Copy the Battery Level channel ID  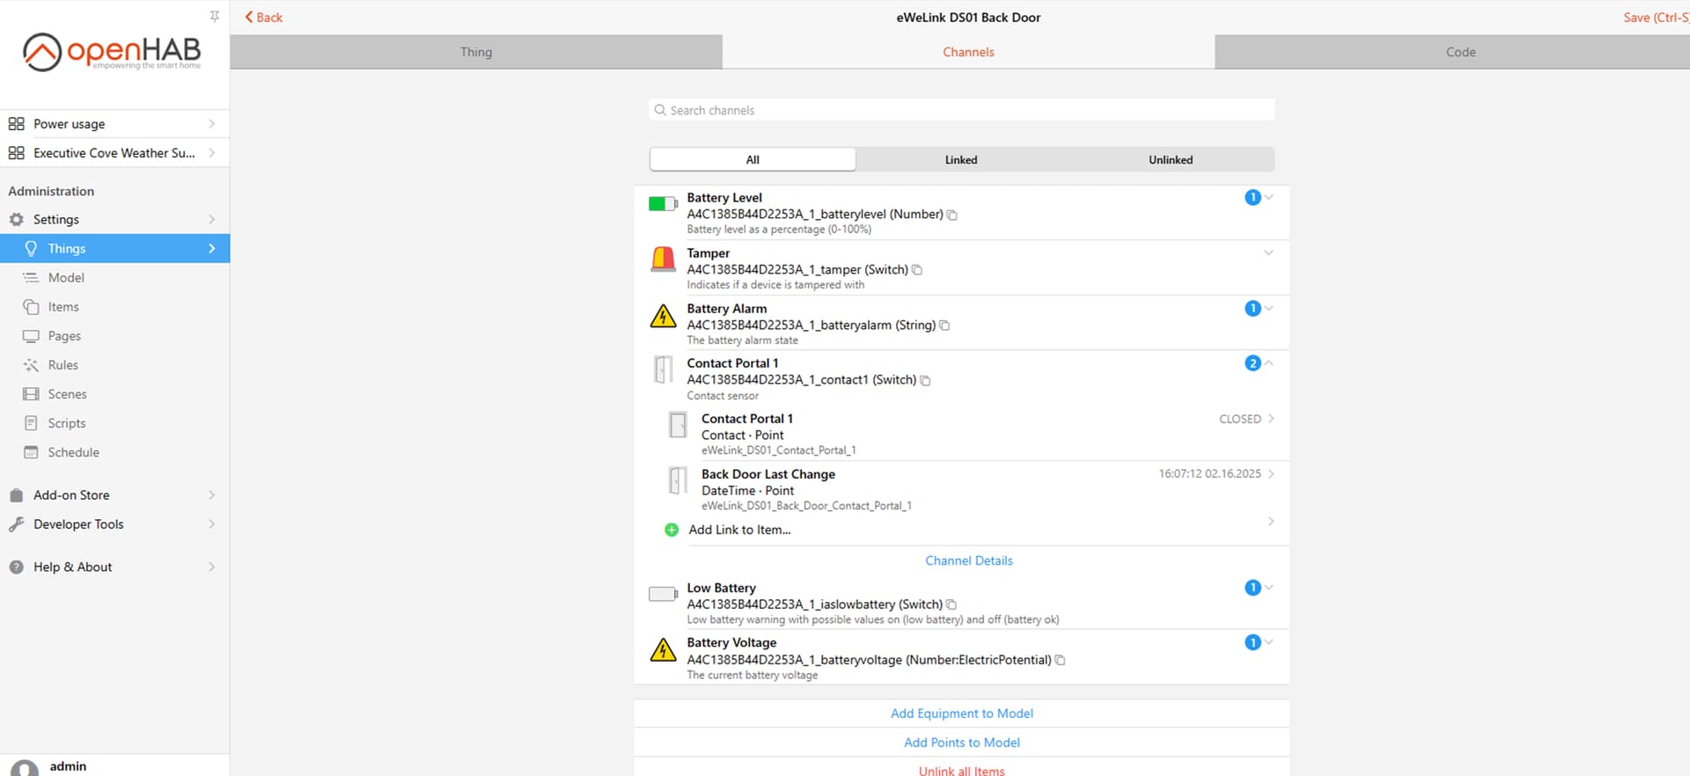952,215
